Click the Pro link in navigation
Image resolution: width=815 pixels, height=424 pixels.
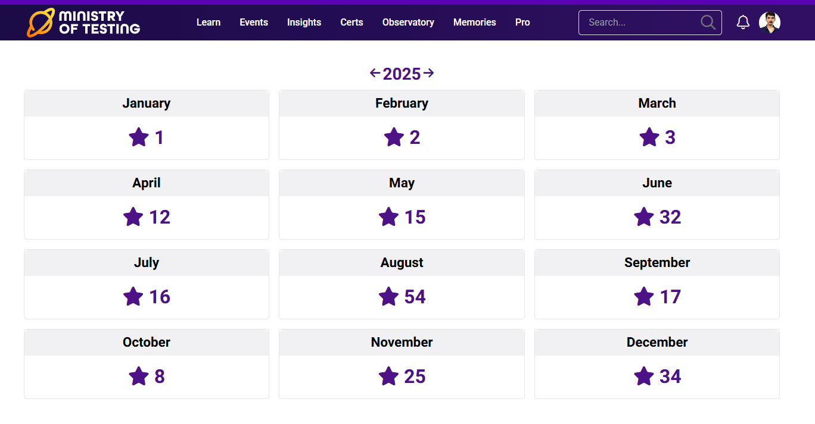coord(522,23)
